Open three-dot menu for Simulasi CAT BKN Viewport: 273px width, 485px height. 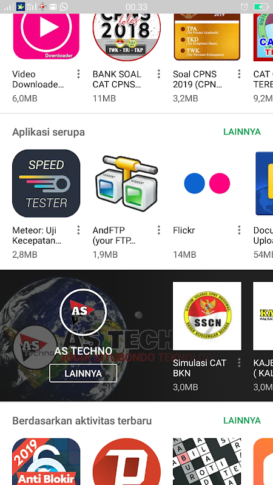pos(239,363)
